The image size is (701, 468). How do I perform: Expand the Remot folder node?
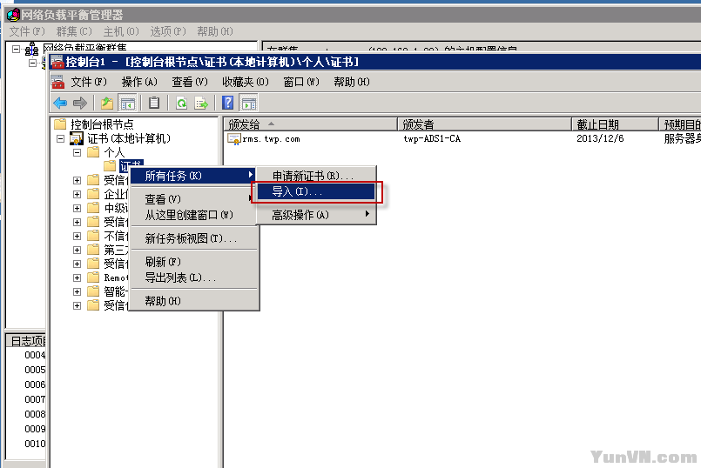click(77, 277)
